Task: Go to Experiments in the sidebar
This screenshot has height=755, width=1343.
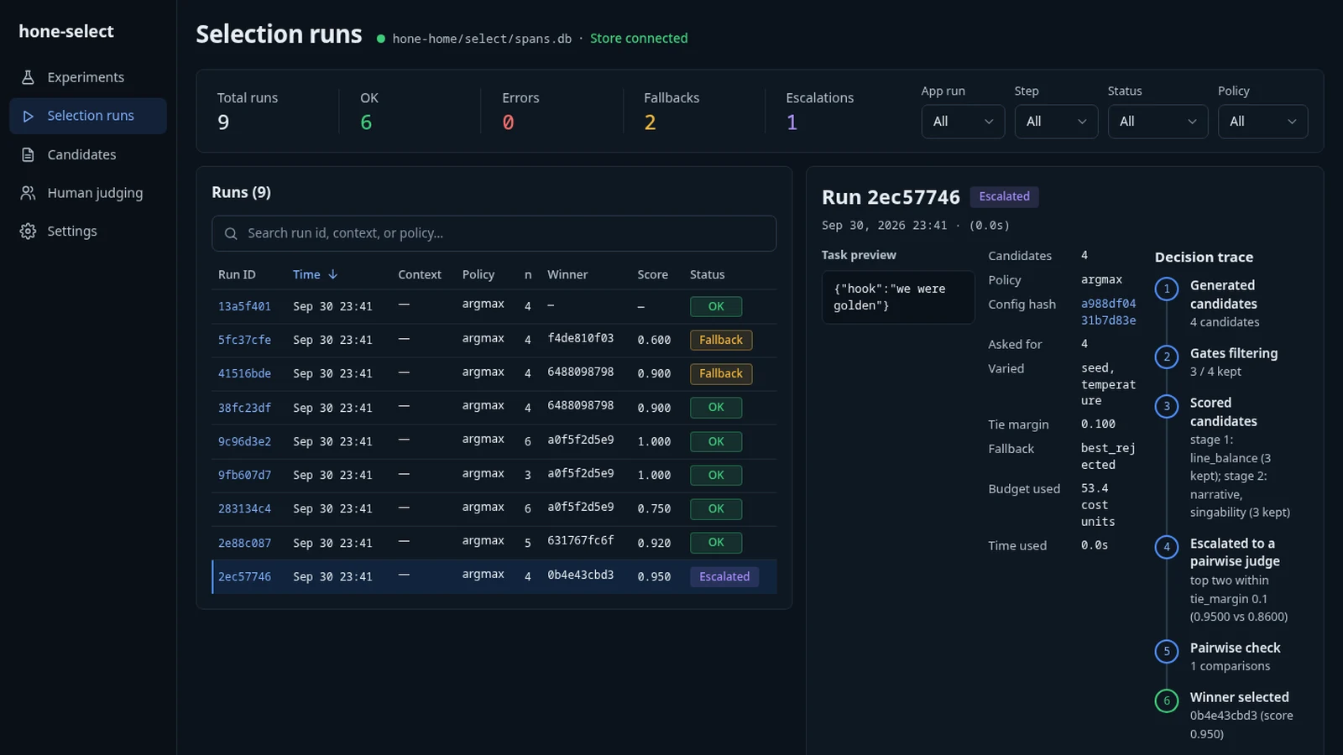Action: click(x=87, y=77)
